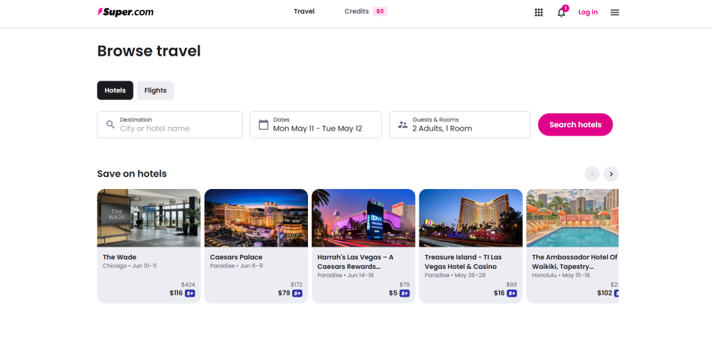
Task: Open the Credits nav item
Action: point(357,11)
